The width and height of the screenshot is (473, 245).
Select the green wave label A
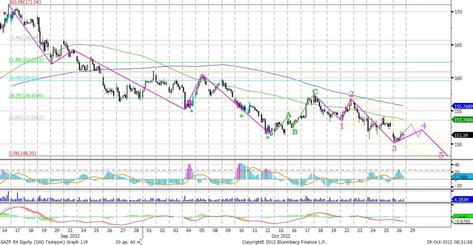pyautogui.click(x=288, y=115)
